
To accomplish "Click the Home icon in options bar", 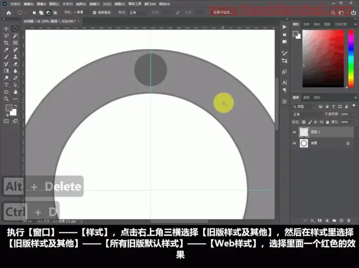I will tap(9, 13).
